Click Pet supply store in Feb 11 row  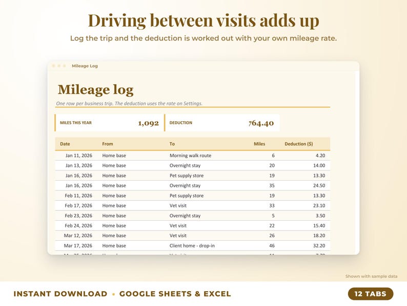pos(187,196)
